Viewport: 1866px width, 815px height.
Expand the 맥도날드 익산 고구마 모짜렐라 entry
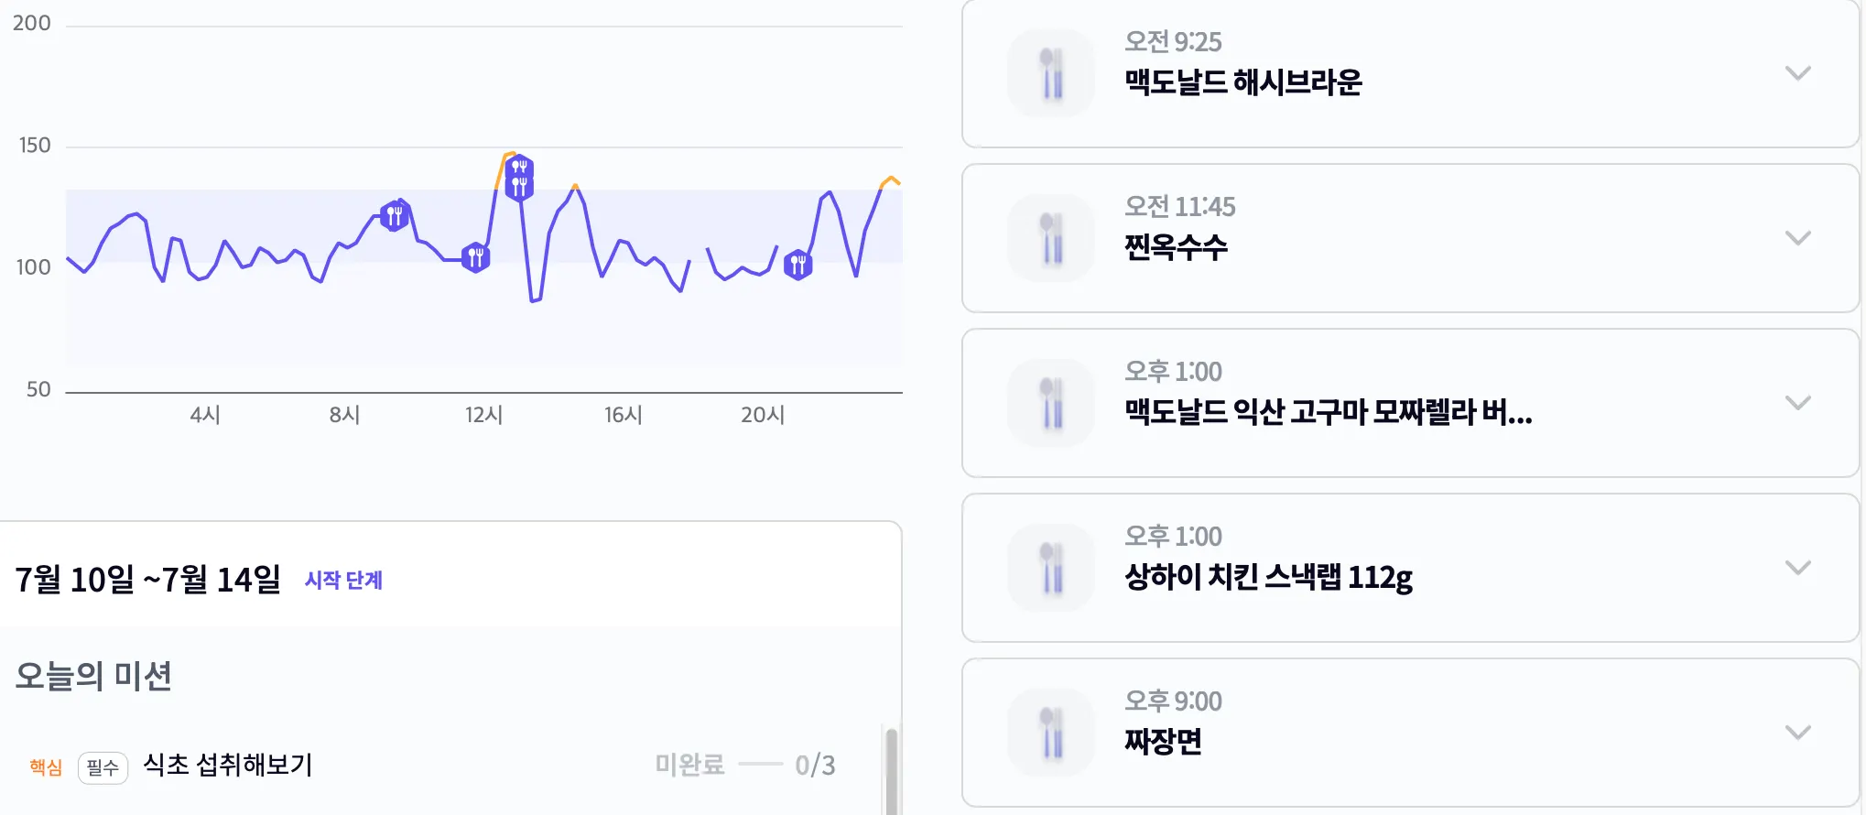(1798, 403)
